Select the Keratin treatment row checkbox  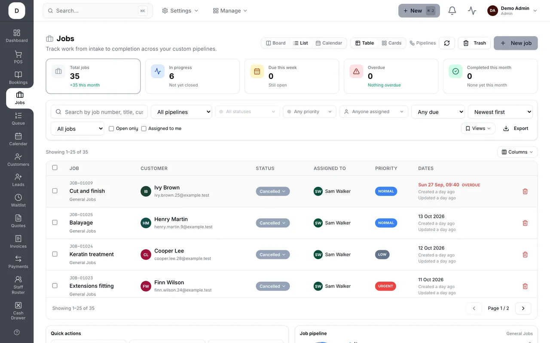pyautogui.click(x=55, y=254)
